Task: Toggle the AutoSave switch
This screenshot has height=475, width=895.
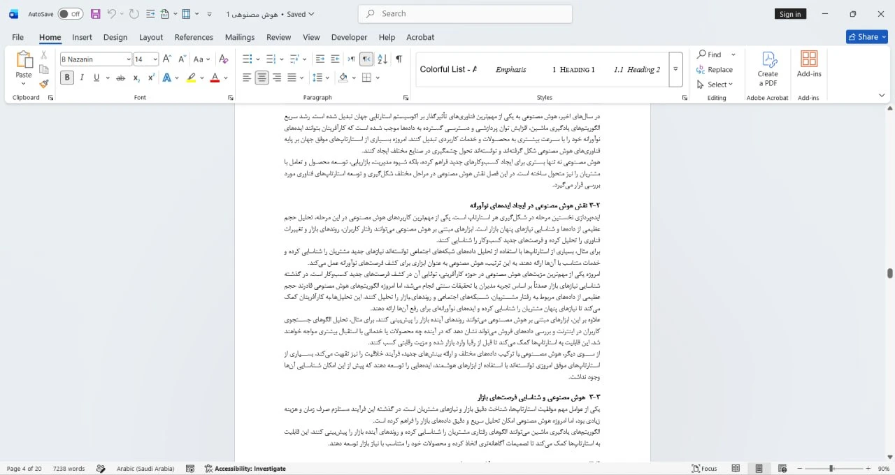Action: (x=71, y=14)
